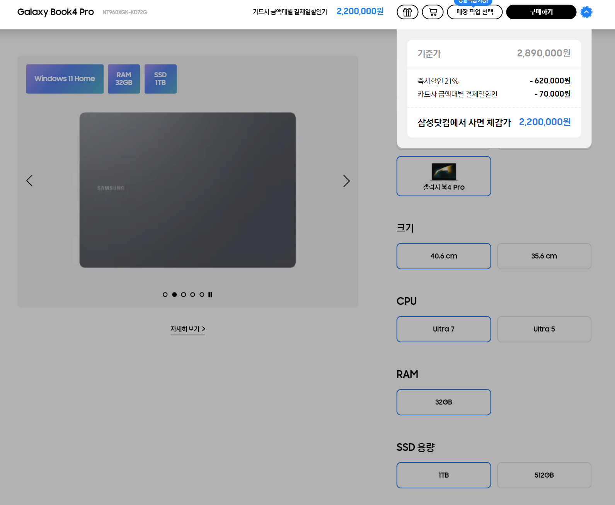Click 카드사 금액대별 결제일할인 label in popup
The height and width of the screenshot is (505, 615).
[457, 94]
